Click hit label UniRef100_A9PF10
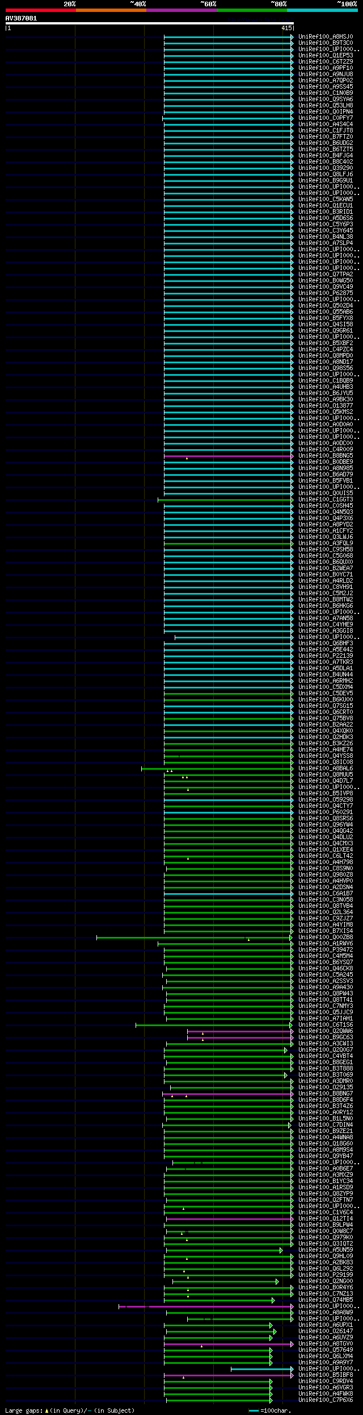Screen dimensions: 363x1415 [326, 68]
